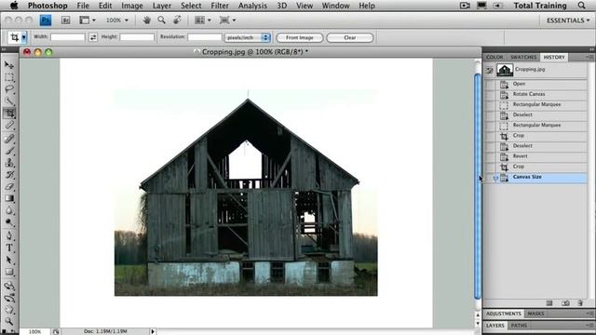Select the Eyedropper tool
This screenshot has width=596, height=335.
[x=9, y=125]
